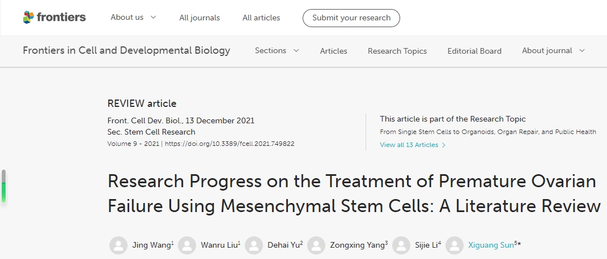Click Dehai Yu's author avatar
The height and width of the screenshot is (259, 607).
254,245
